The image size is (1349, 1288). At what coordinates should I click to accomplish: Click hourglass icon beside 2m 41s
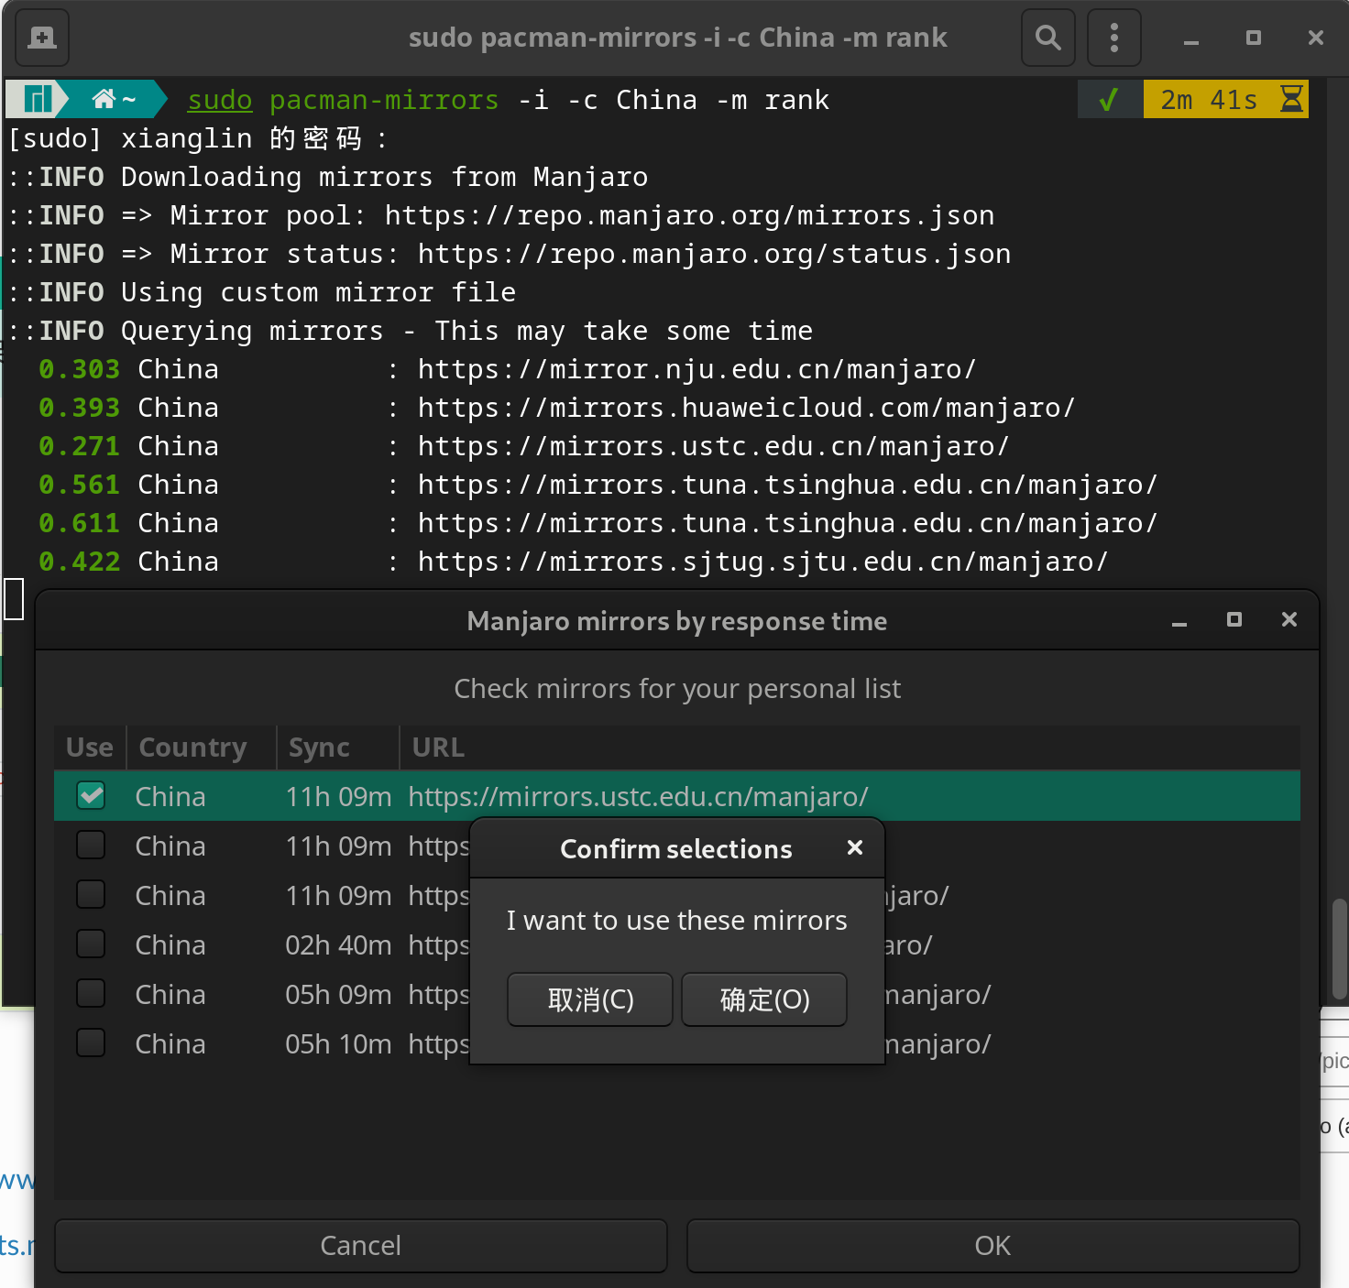click(x=1291, y=99)
